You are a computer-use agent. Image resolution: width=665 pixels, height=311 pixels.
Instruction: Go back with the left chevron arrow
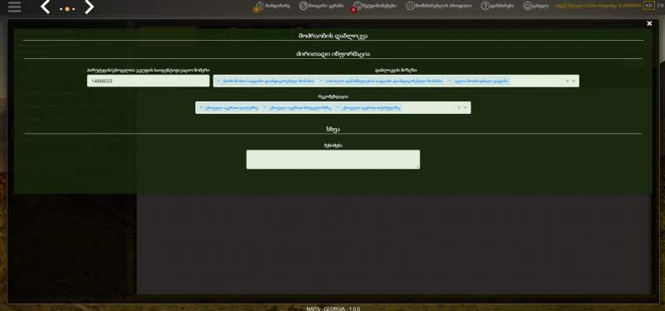click(x=46, y=7)
